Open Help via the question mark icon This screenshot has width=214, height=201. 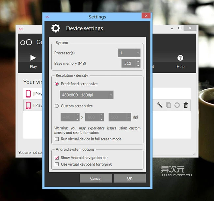(x=180, y=58)
